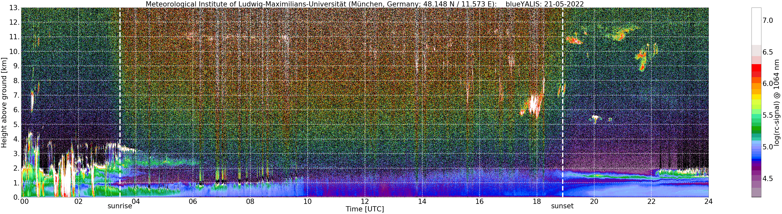
Task: Click the time tick label 18
Action: 537,202
